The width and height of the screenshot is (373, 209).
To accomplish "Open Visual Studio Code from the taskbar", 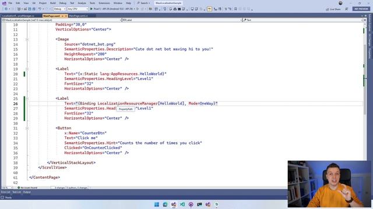I will [182, 204].
